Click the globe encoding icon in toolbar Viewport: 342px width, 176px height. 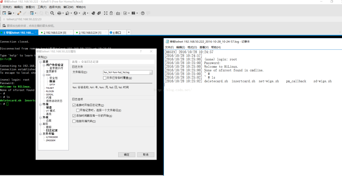pyautogui.click(x=76, y=13)
